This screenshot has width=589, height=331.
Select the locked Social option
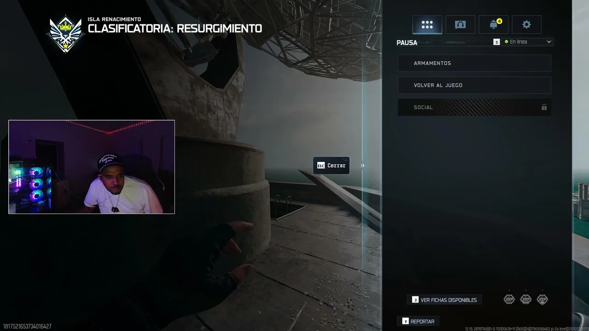474,107
